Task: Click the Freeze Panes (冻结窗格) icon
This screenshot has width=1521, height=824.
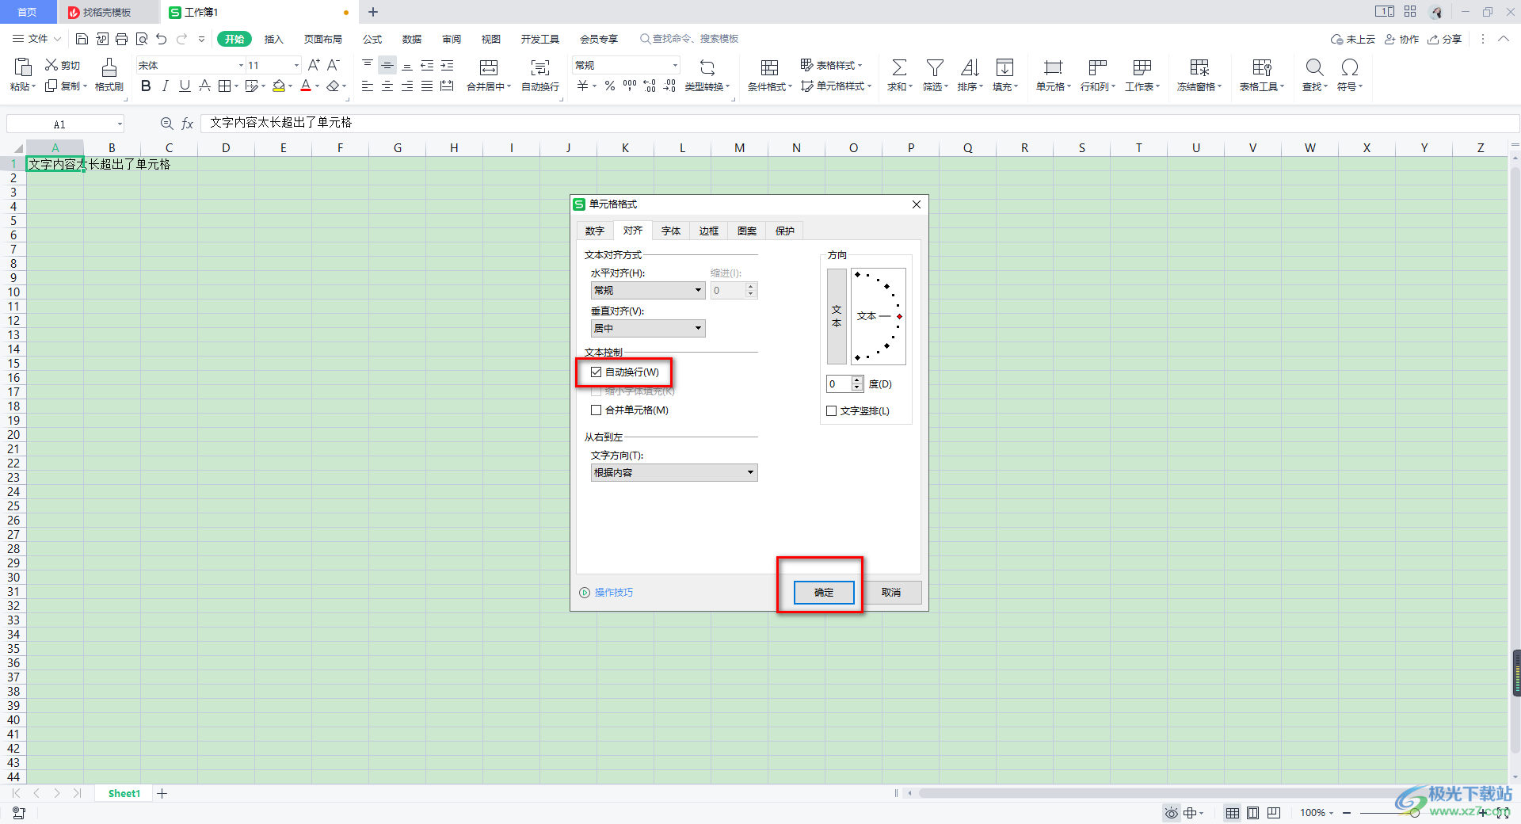Action: (1199, 67)
